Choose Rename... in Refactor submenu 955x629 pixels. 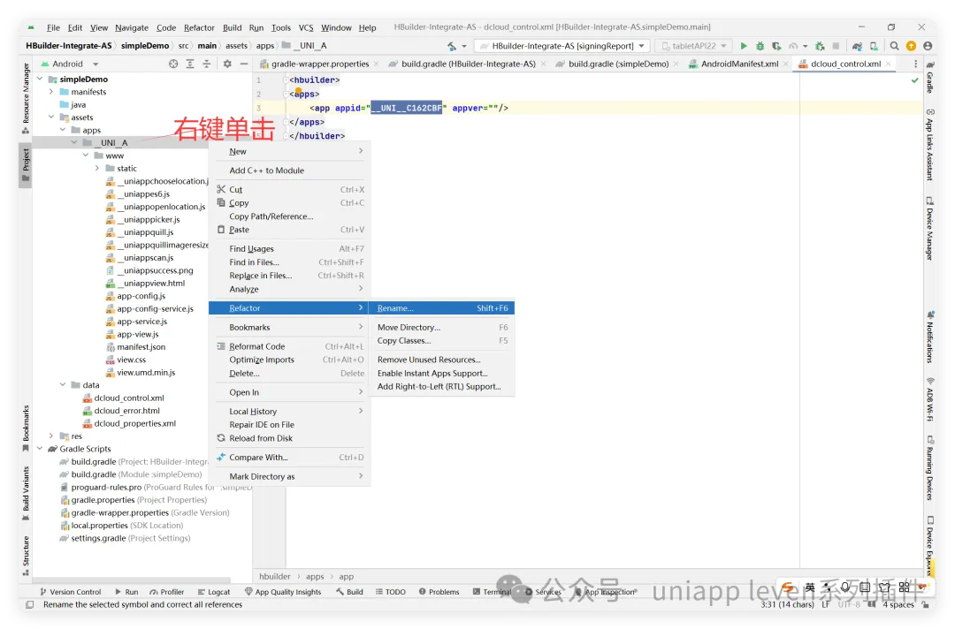pos(442,308)
